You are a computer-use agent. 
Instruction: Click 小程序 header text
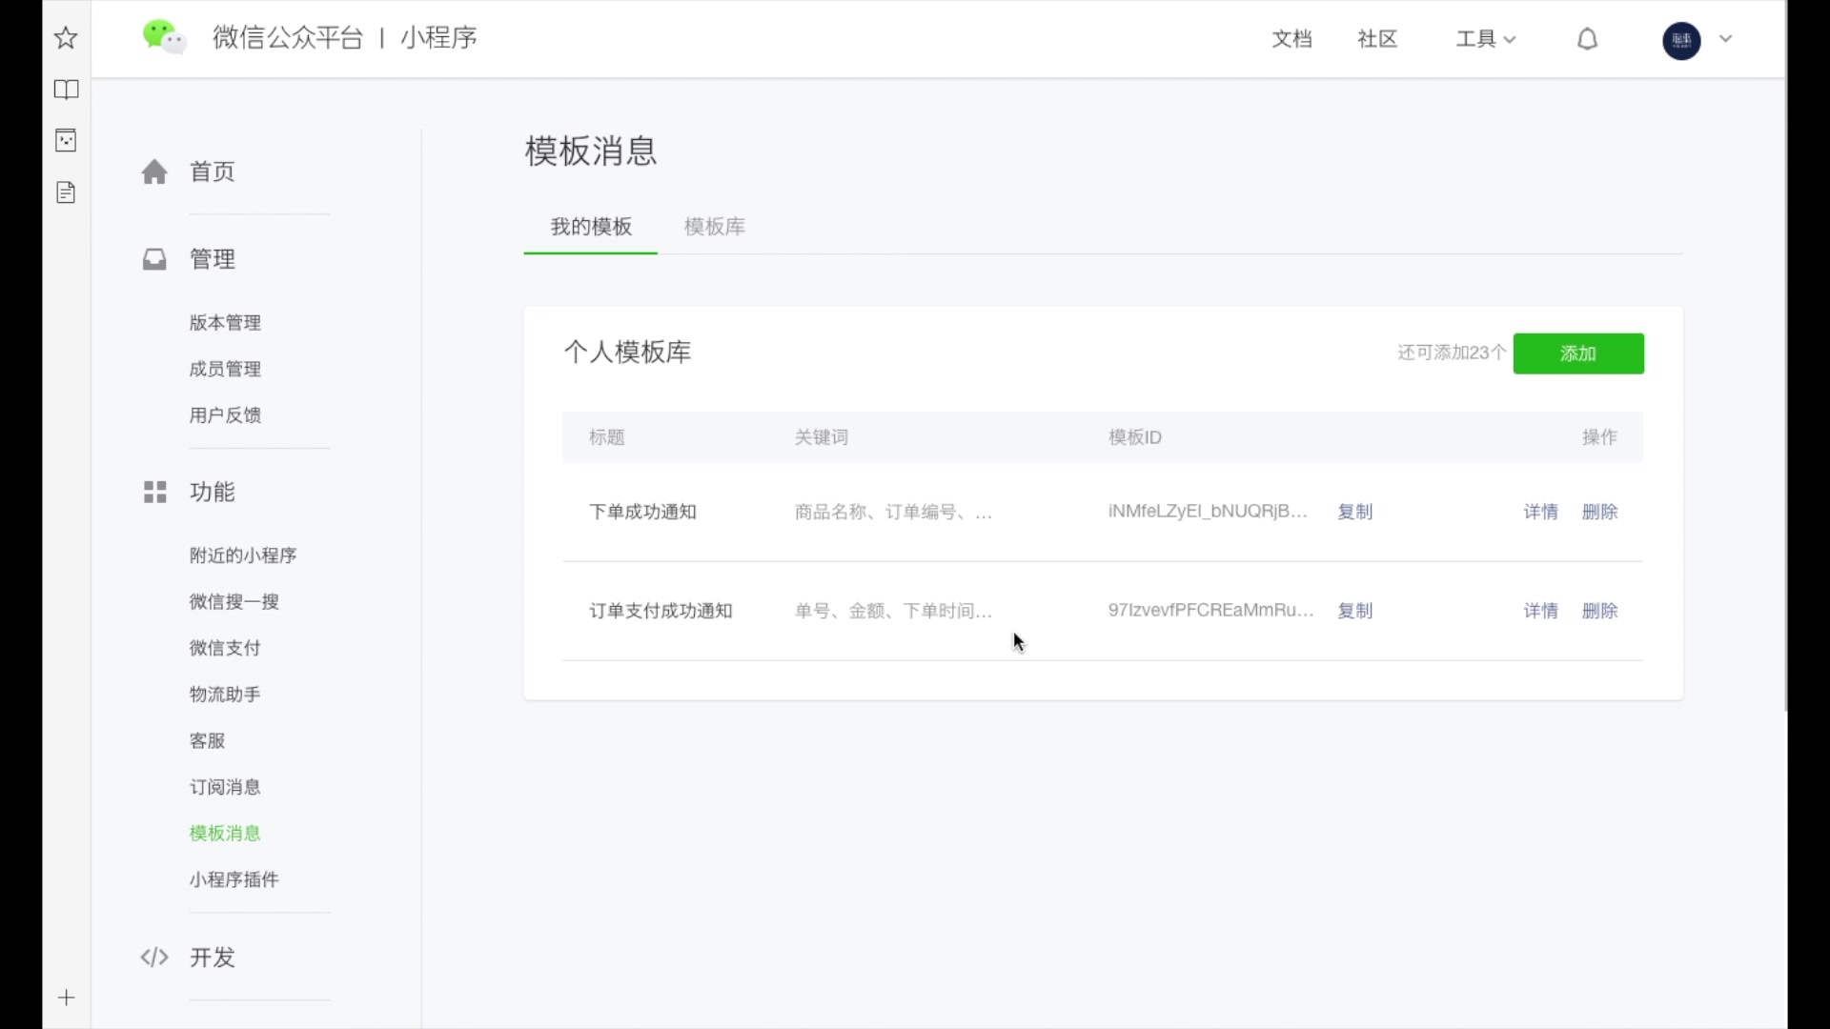438,37
